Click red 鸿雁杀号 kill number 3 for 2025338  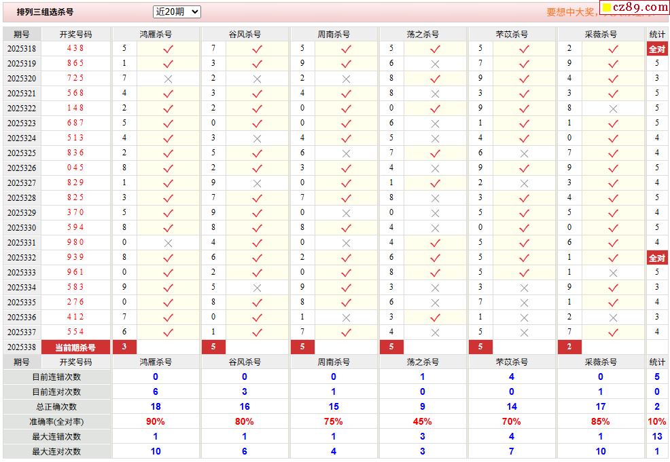(124, 347)
